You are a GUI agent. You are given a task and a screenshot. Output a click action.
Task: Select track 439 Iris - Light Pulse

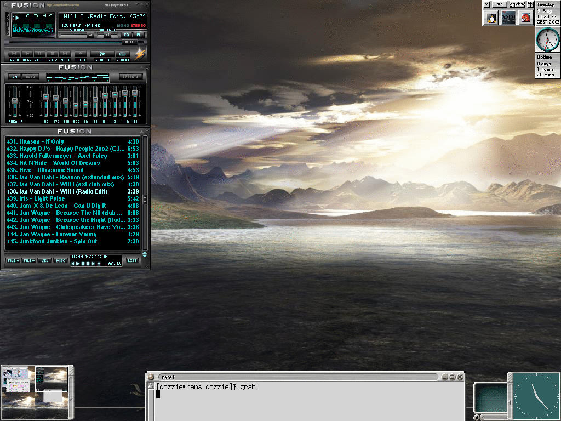73,198
